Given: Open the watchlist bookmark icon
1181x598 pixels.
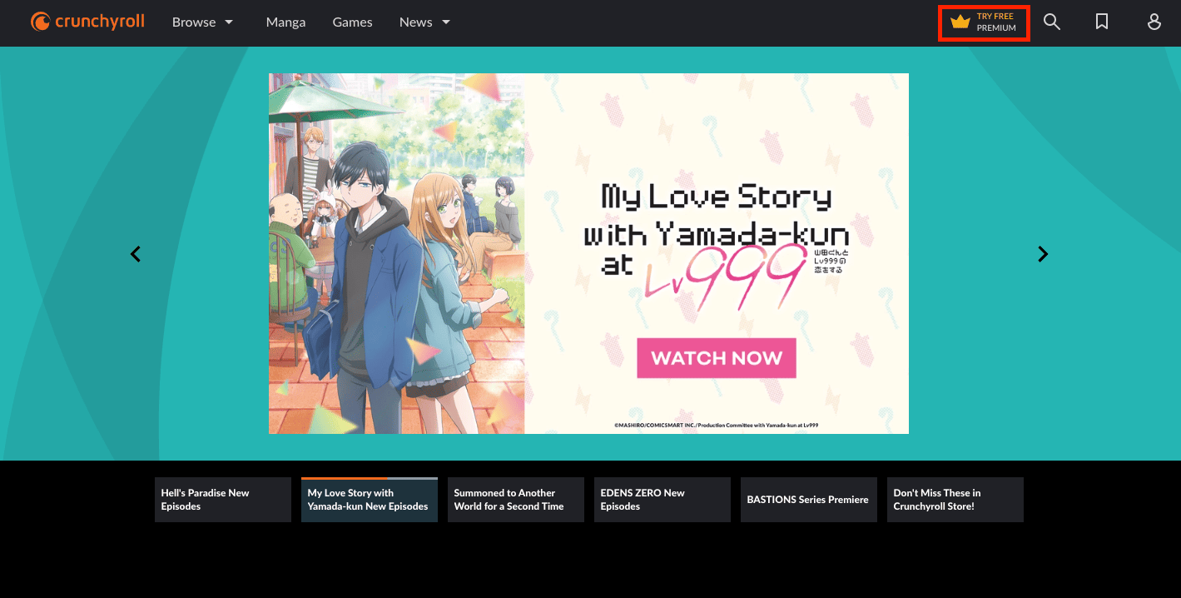Looking at the screenshot, I should coord(1102,22).
